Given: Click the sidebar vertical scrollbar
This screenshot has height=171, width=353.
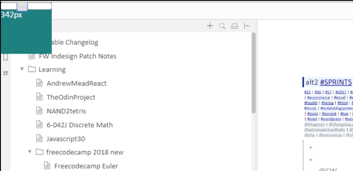Looking at the screenshot, I should [254, 73].
